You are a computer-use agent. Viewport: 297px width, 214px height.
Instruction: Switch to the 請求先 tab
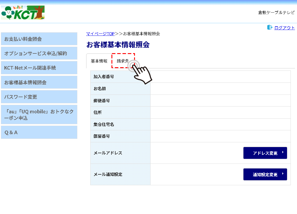(123, 61)
